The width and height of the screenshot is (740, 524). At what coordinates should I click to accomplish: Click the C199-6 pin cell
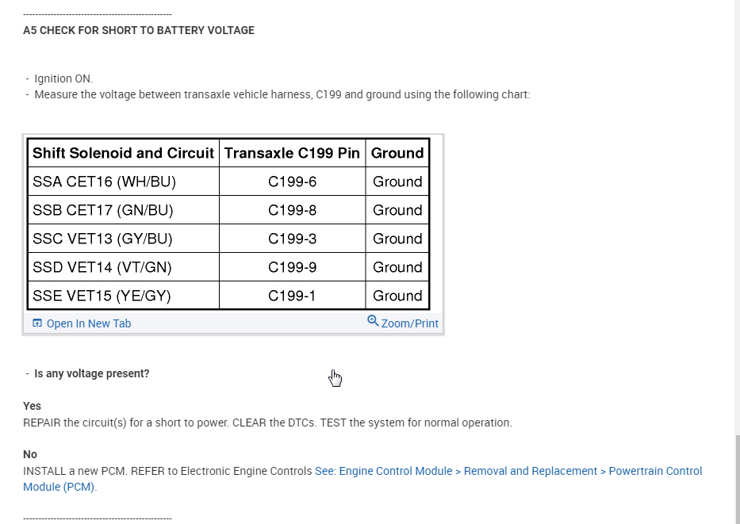point(292,182)
